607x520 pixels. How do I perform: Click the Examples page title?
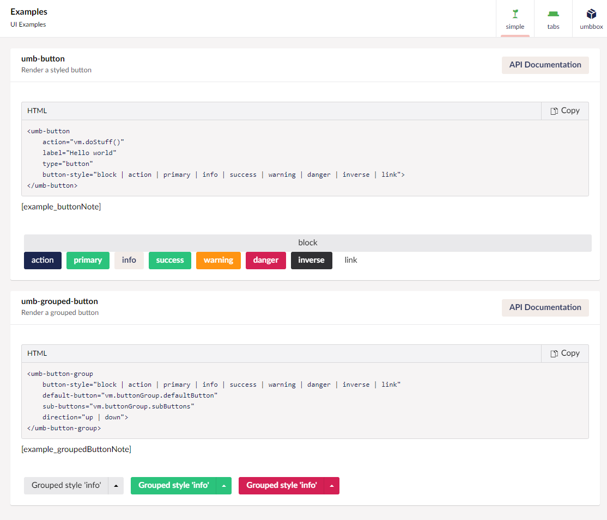[29, 12]
